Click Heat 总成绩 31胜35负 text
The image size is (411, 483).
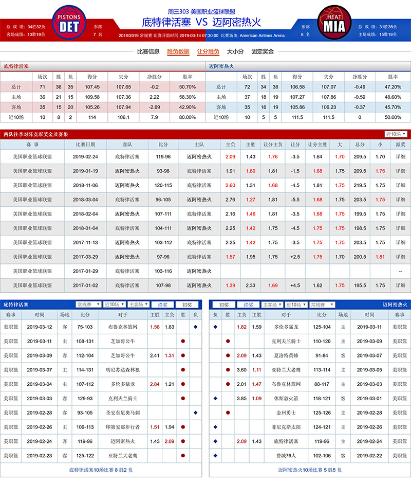tap(378, 27)
